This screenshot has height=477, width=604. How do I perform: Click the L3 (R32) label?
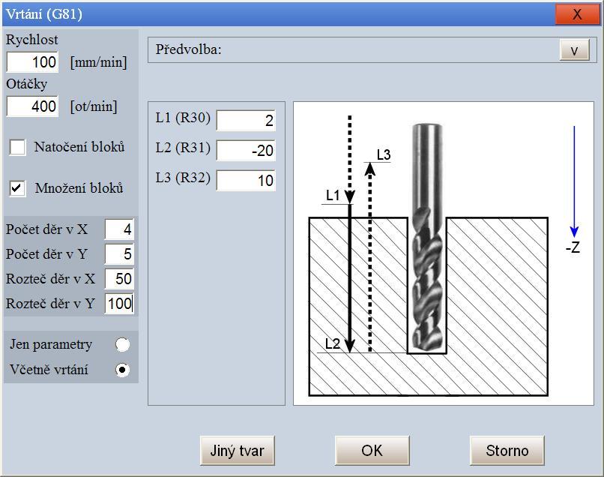coord(183,178)
